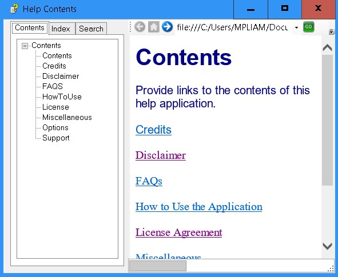Screen dimensions: 338x277
Task: Click the vertical scrollbar down arrow
Action: pyautogui.click(x=327, y=246)
